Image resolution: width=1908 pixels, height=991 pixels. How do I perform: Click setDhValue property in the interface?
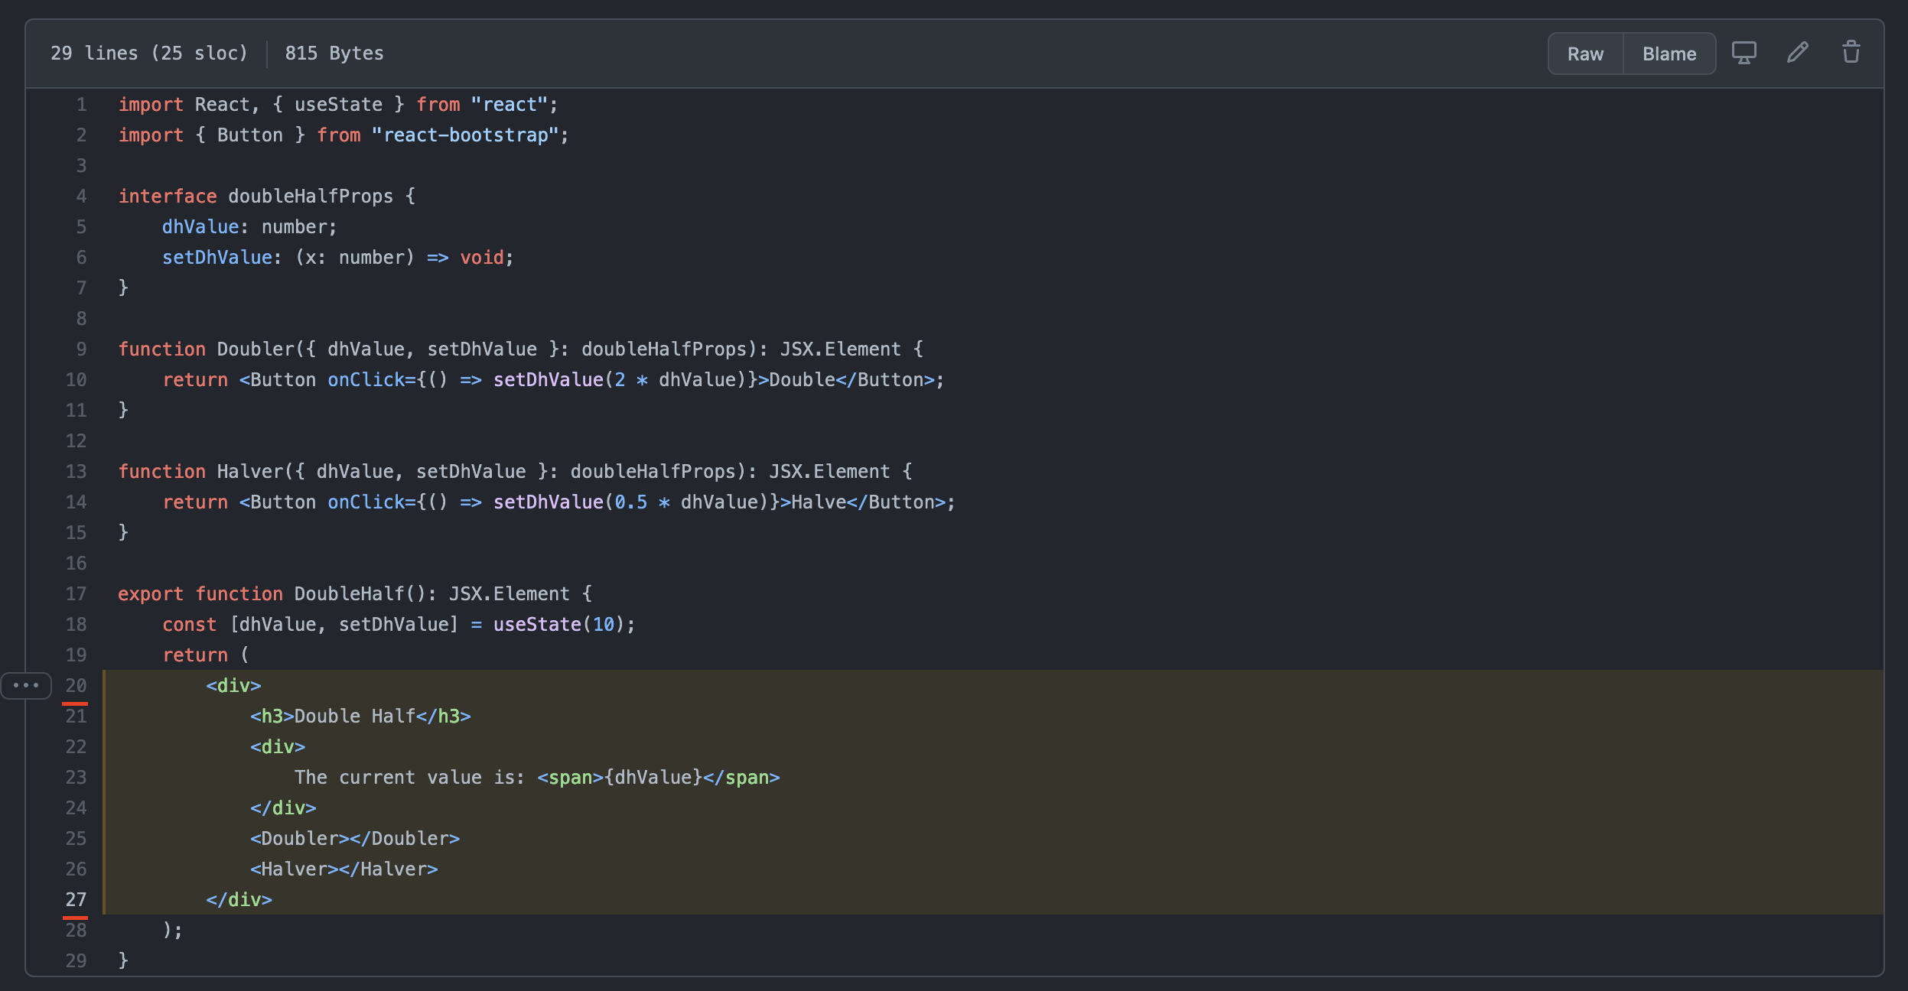coord(217,258)
